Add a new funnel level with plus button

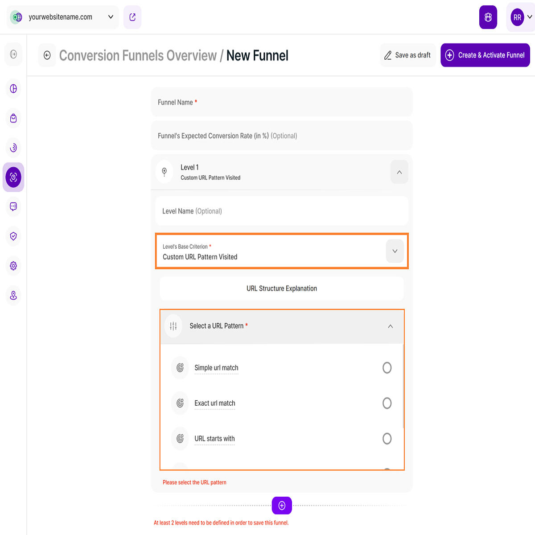[282, 506]
